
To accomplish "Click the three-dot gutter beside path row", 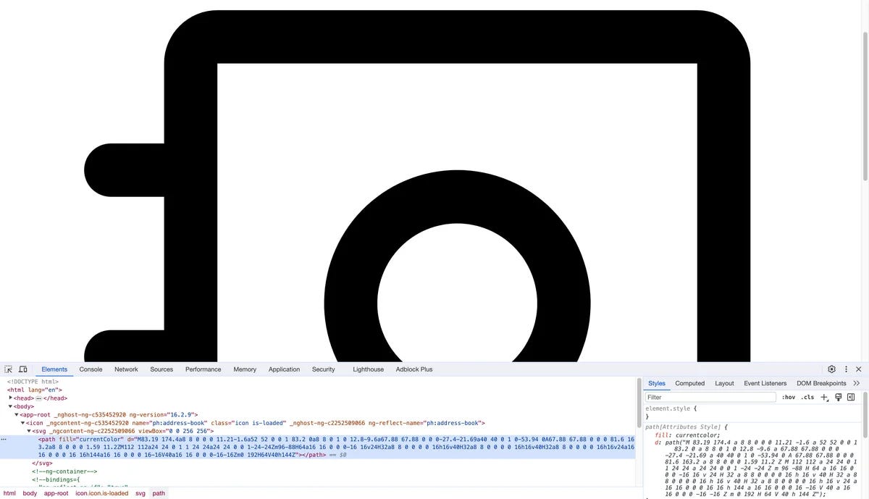I will click(4, 439).
